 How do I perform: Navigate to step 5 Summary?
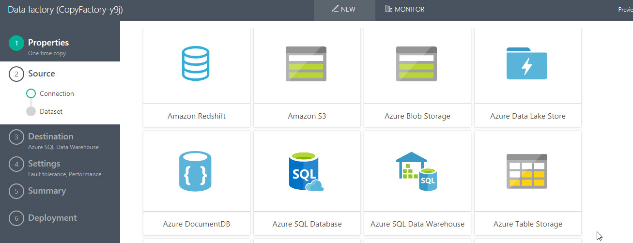[x=46, y=191]
